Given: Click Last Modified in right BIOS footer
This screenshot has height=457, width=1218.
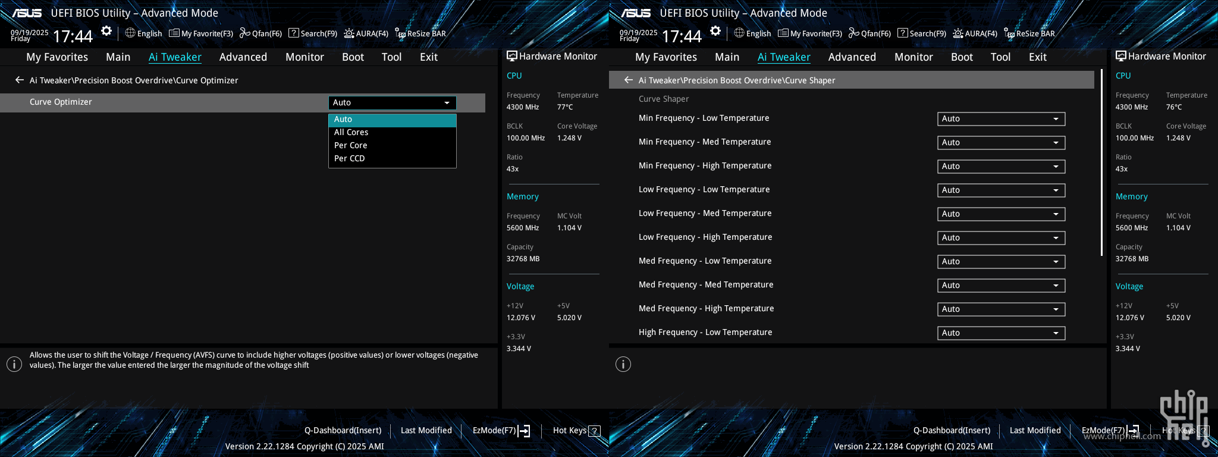Looking at the screenshot, I should click(x=1035, y=431).
